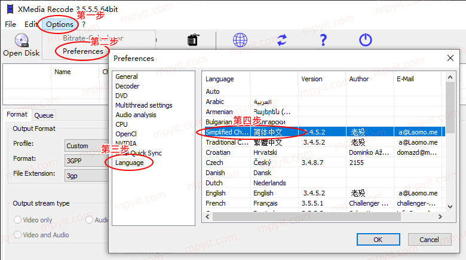Viewport: 466px width, 260px height.
Task: Close the Preferences dialog
Action: click(450, 58)
